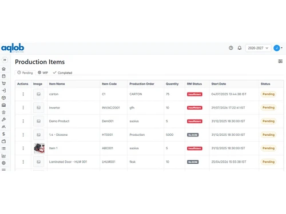Click the No BOM badge in 1,4 - Dioxane row
This screenshot has width=286, height=214.
193,135
